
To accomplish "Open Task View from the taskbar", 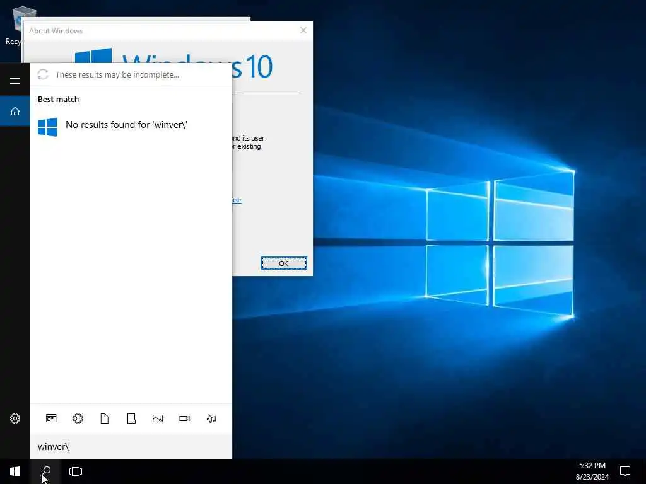I will click(x=76, y=471).
